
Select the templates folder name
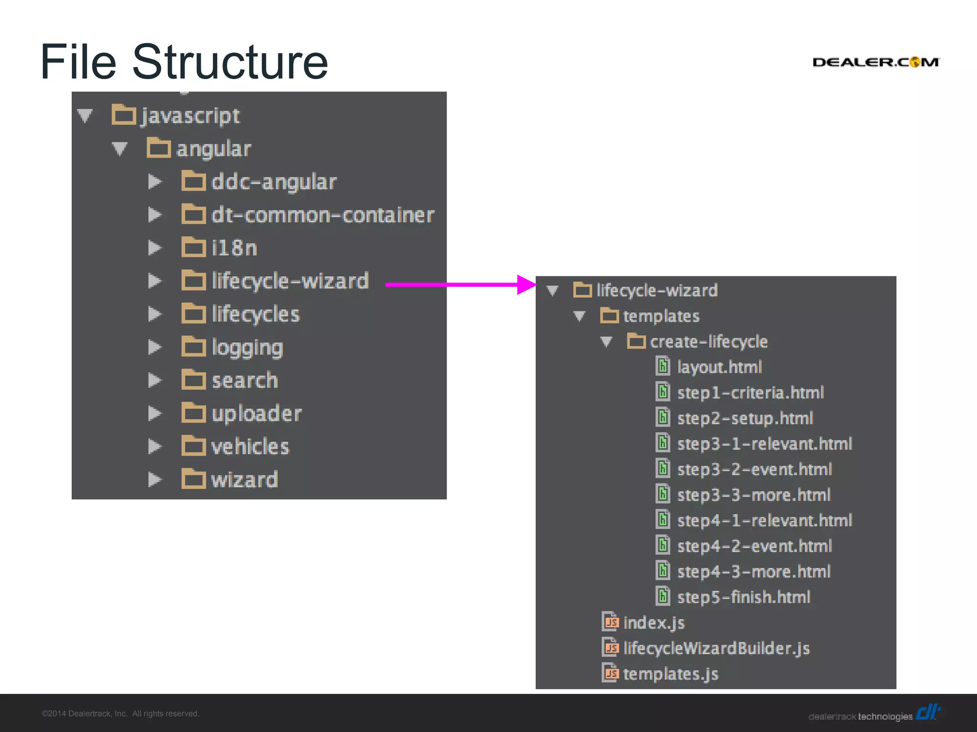[x=661, y=316]
